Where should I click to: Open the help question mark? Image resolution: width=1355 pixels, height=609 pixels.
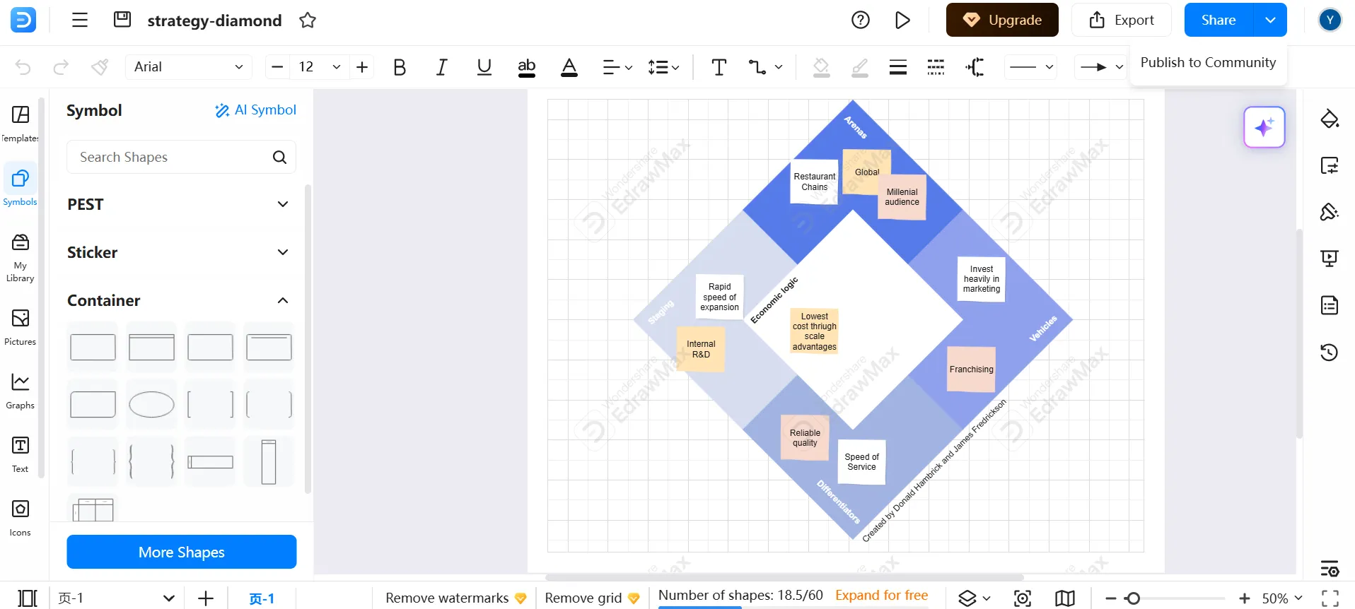coord(861,20)
